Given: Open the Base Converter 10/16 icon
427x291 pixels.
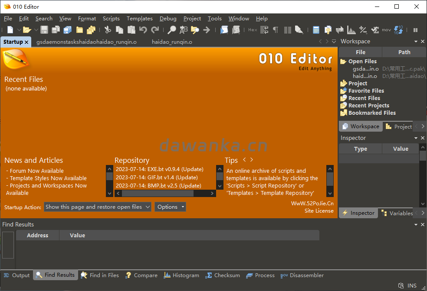Looking at the screenshot, I should tap(398, 29).
